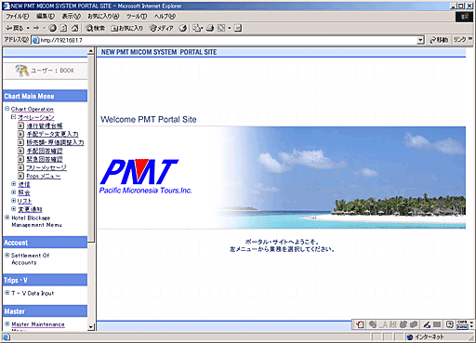Click the Media toolbar button
This screenshot has height=343, width=476.
tap(161, 28)
